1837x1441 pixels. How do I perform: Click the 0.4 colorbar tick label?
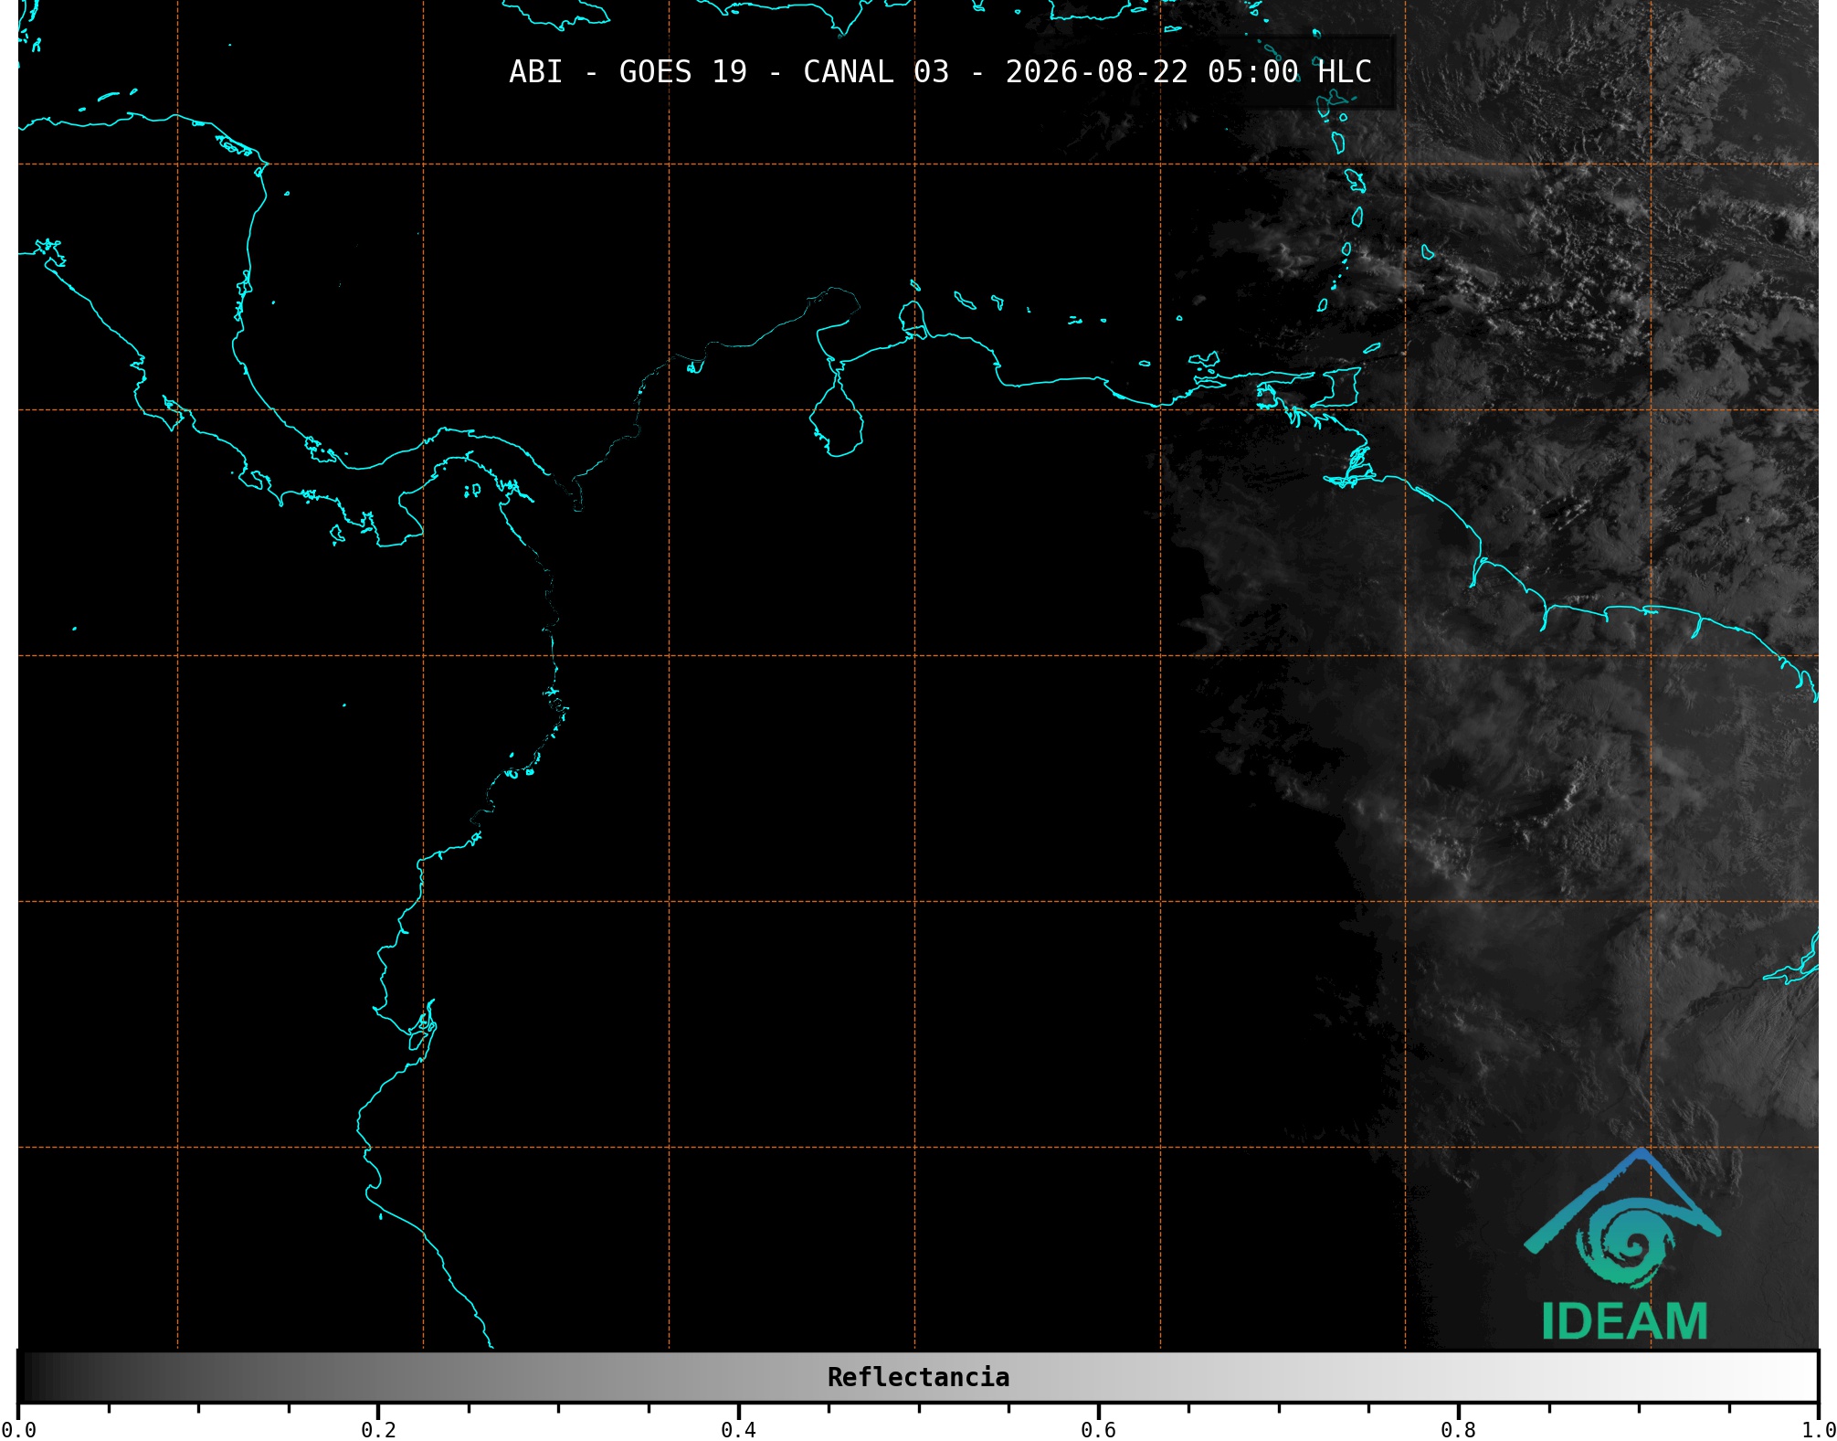click(x=738, y=1429)
